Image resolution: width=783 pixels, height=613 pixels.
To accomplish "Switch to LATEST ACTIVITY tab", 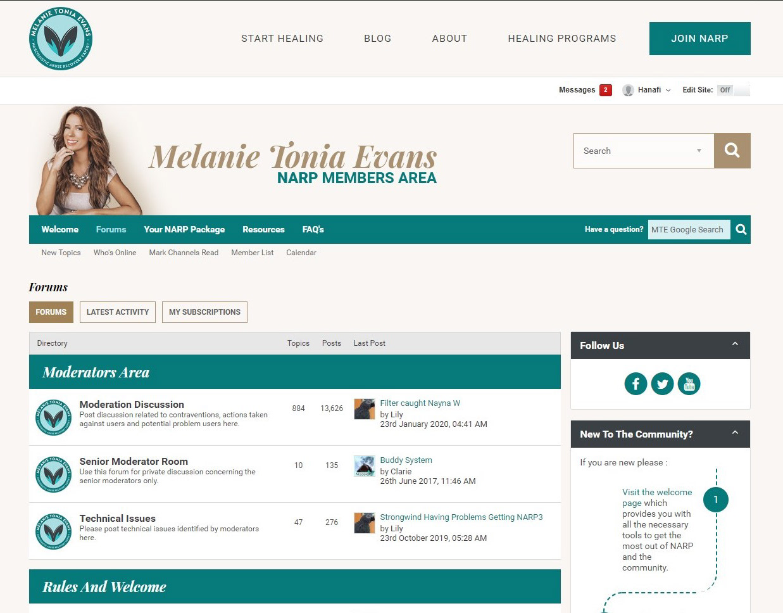I will tap(118, 312).
